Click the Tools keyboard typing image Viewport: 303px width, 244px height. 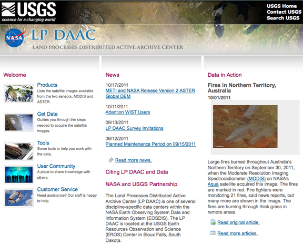[19, 151]
